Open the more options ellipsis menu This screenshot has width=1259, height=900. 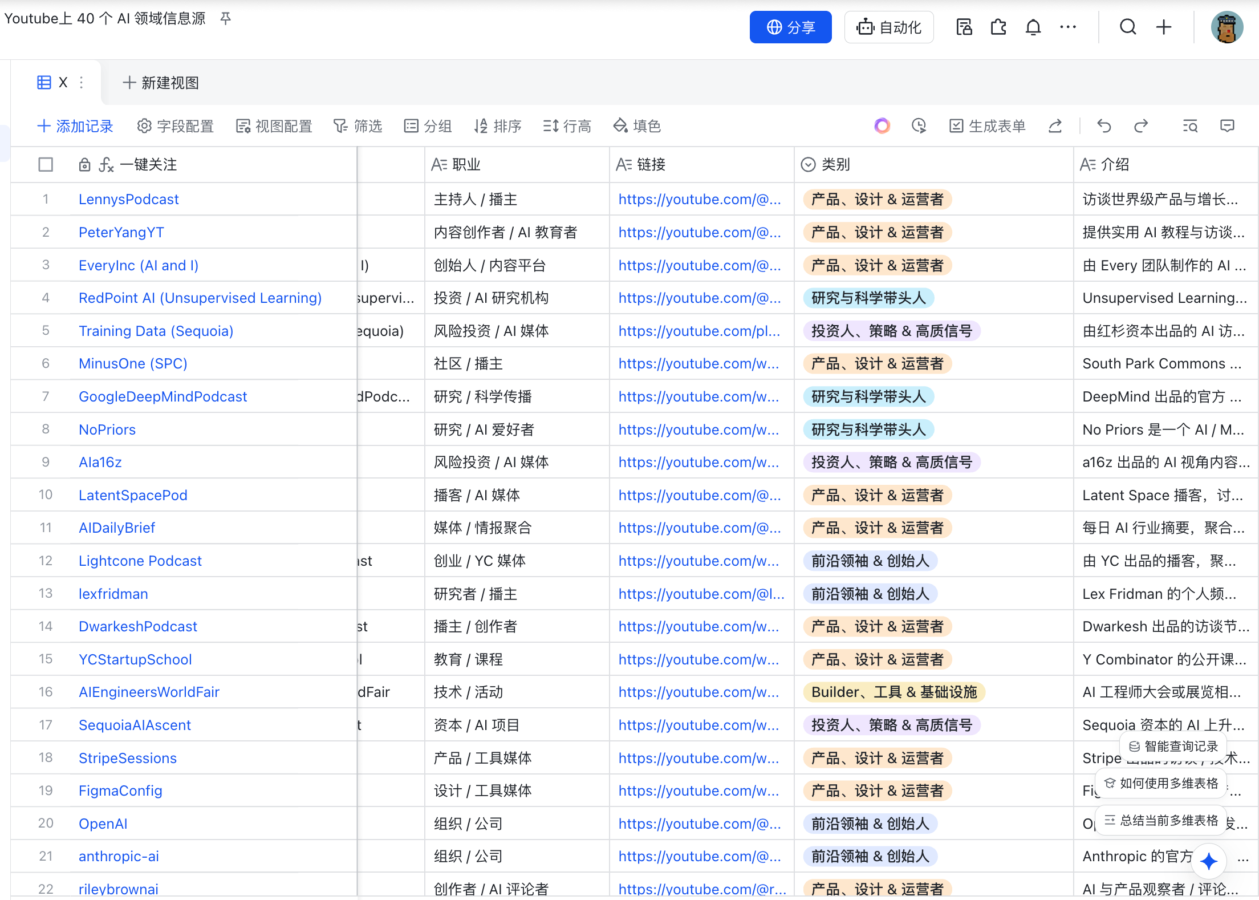coord(1068,27)
